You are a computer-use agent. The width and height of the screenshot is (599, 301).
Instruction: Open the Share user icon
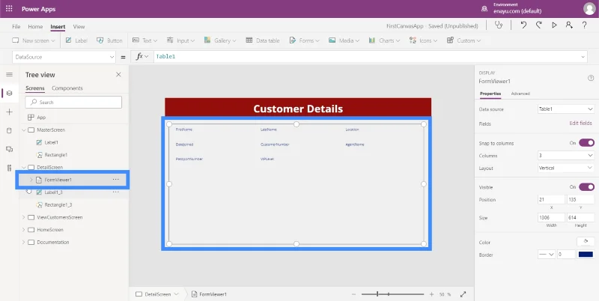(569, 25)
